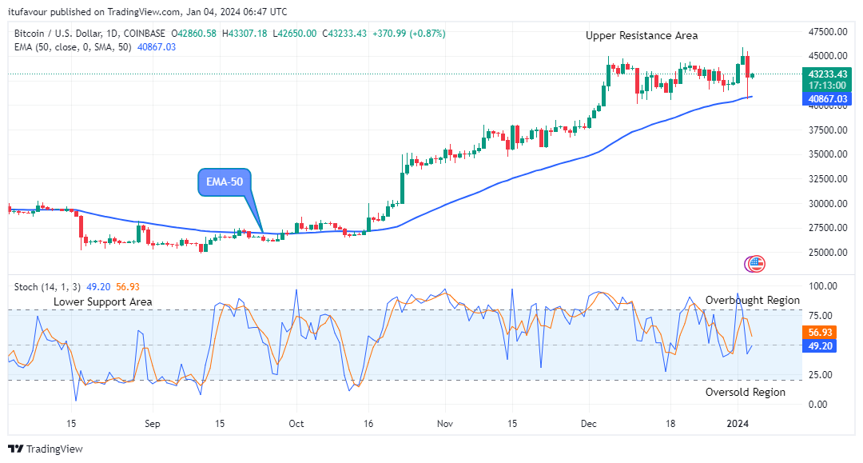Click the 47500.00 price axis label

pyautogui.click(x=827, y=31)
